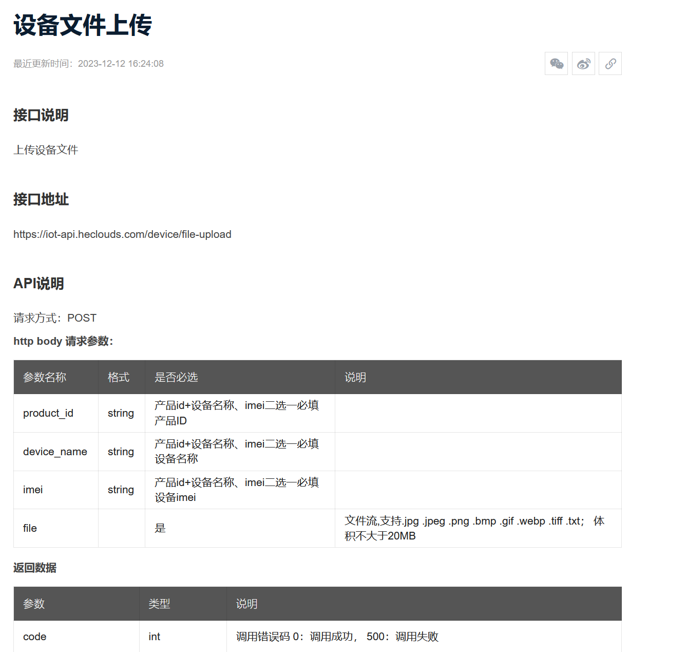
Task: Share the page via the Weibo icon
Action: coord(583,64)
